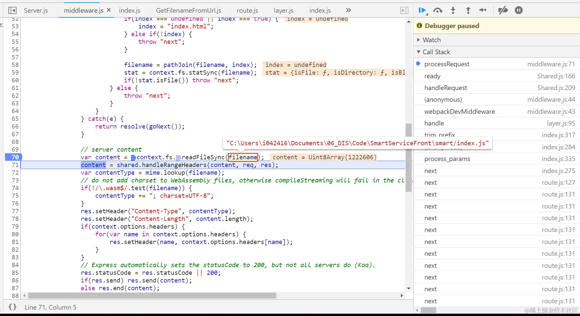Click the editor scroll-down arrow
This screenshot has width=580, height=316.
408,288
